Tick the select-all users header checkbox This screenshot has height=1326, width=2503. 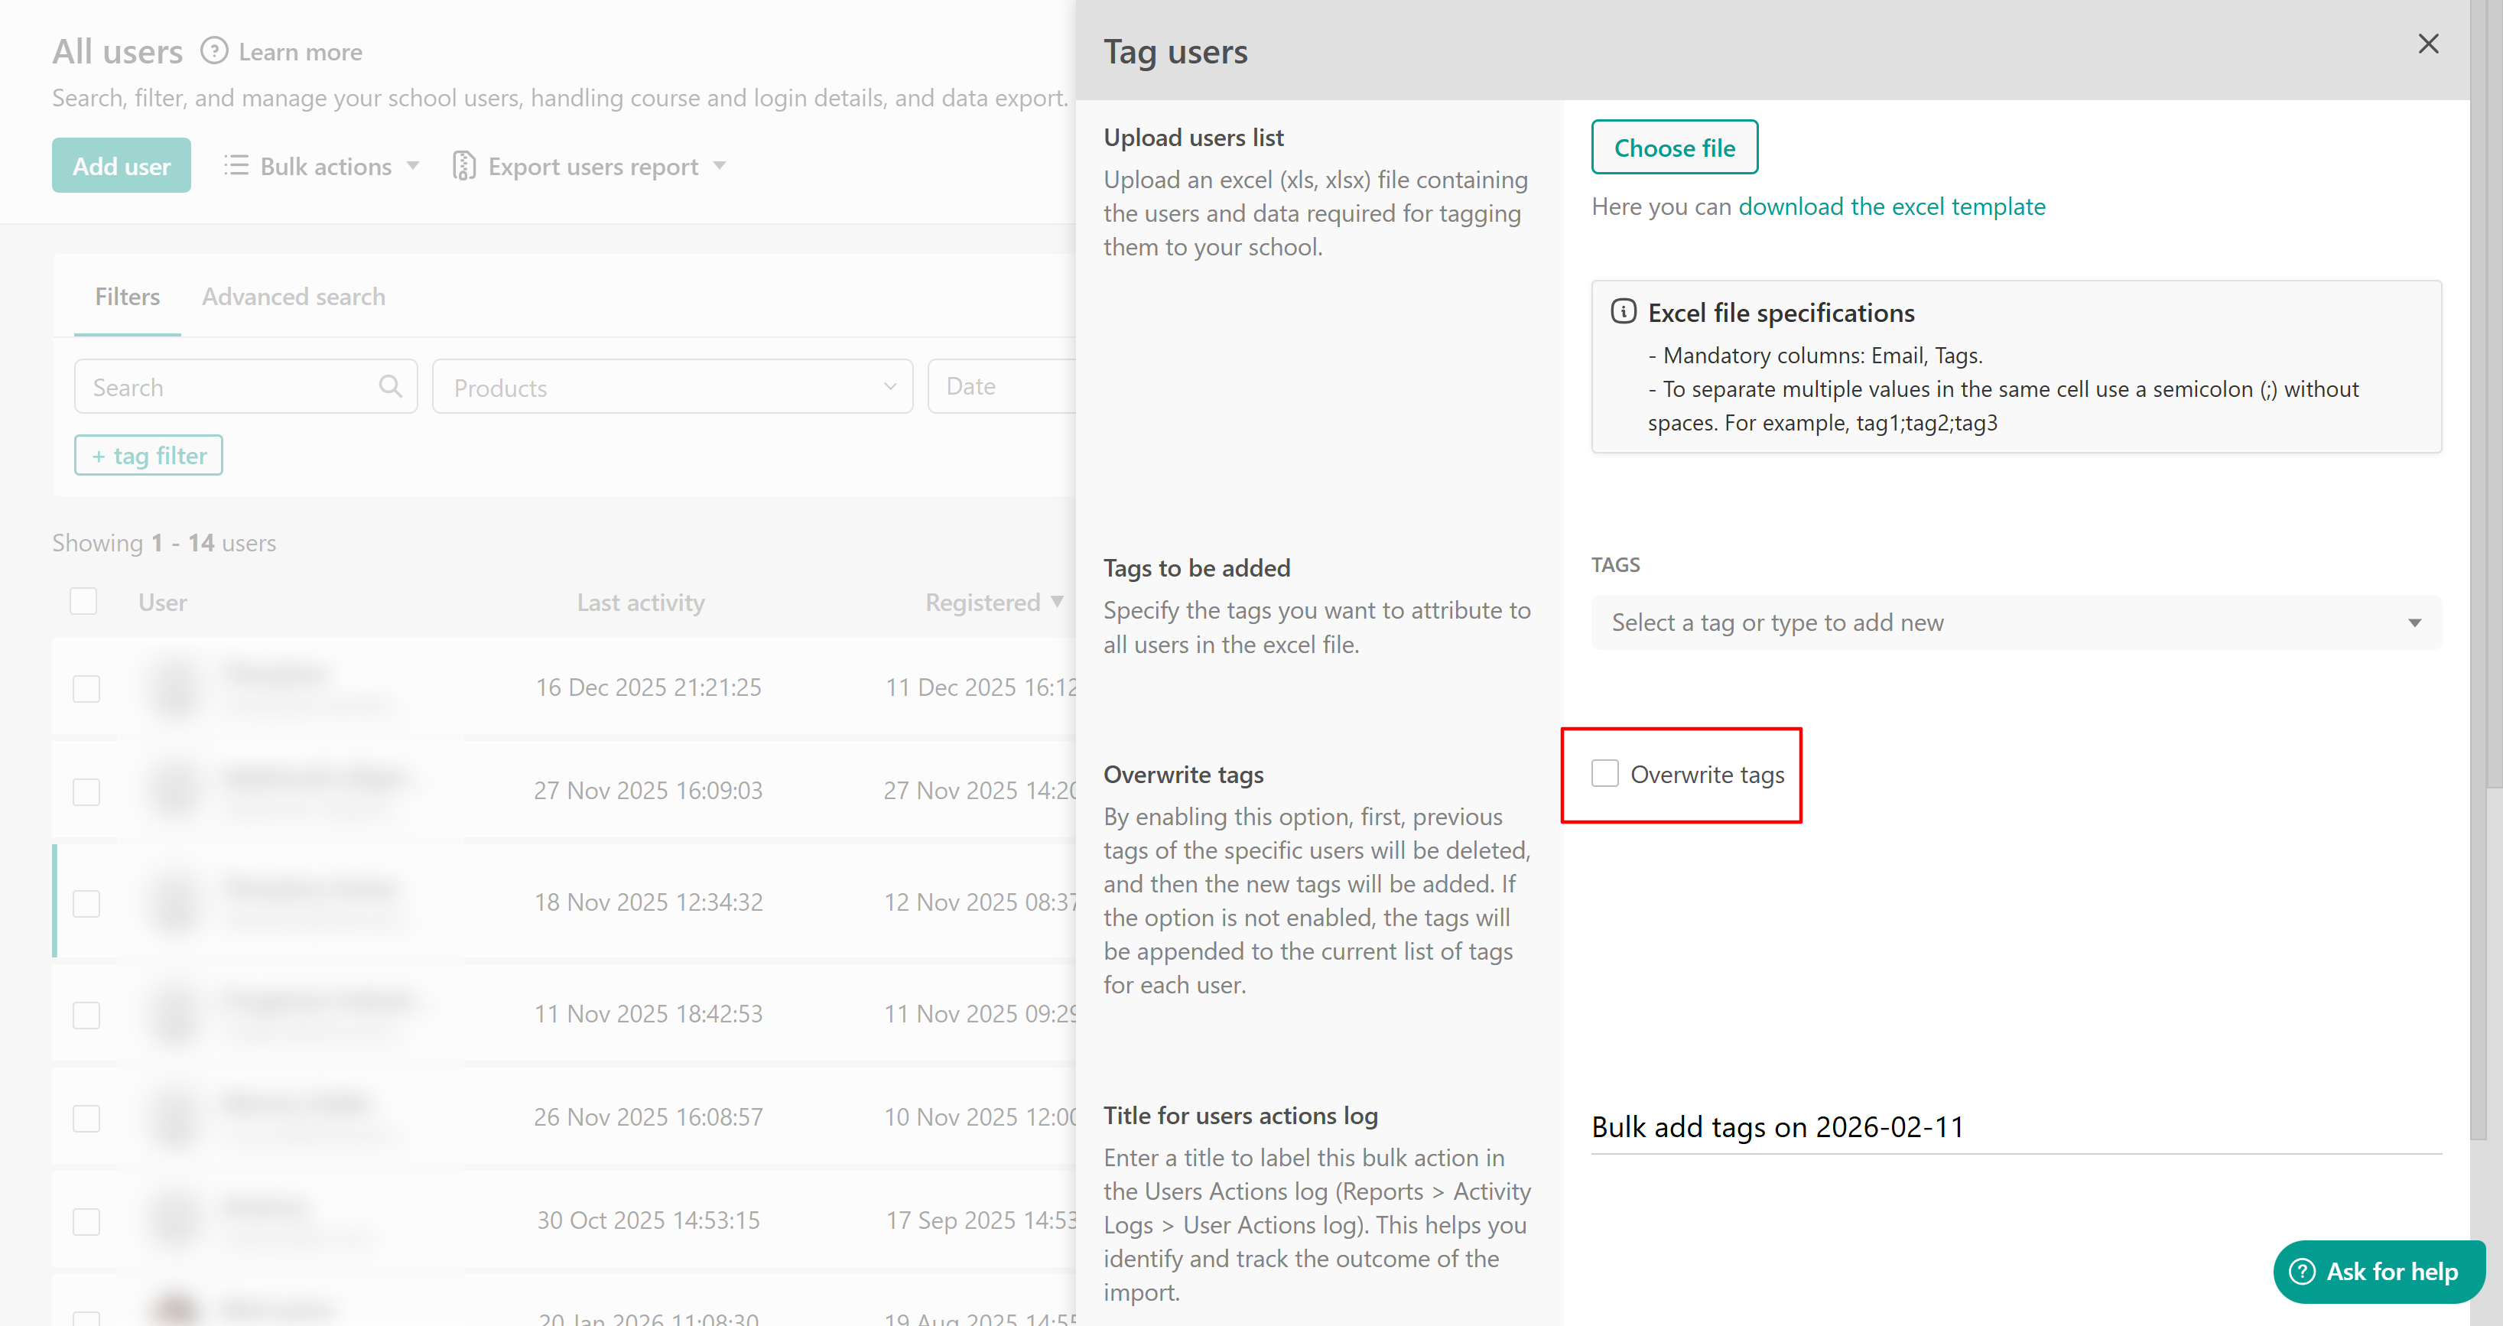click(83, 601)
